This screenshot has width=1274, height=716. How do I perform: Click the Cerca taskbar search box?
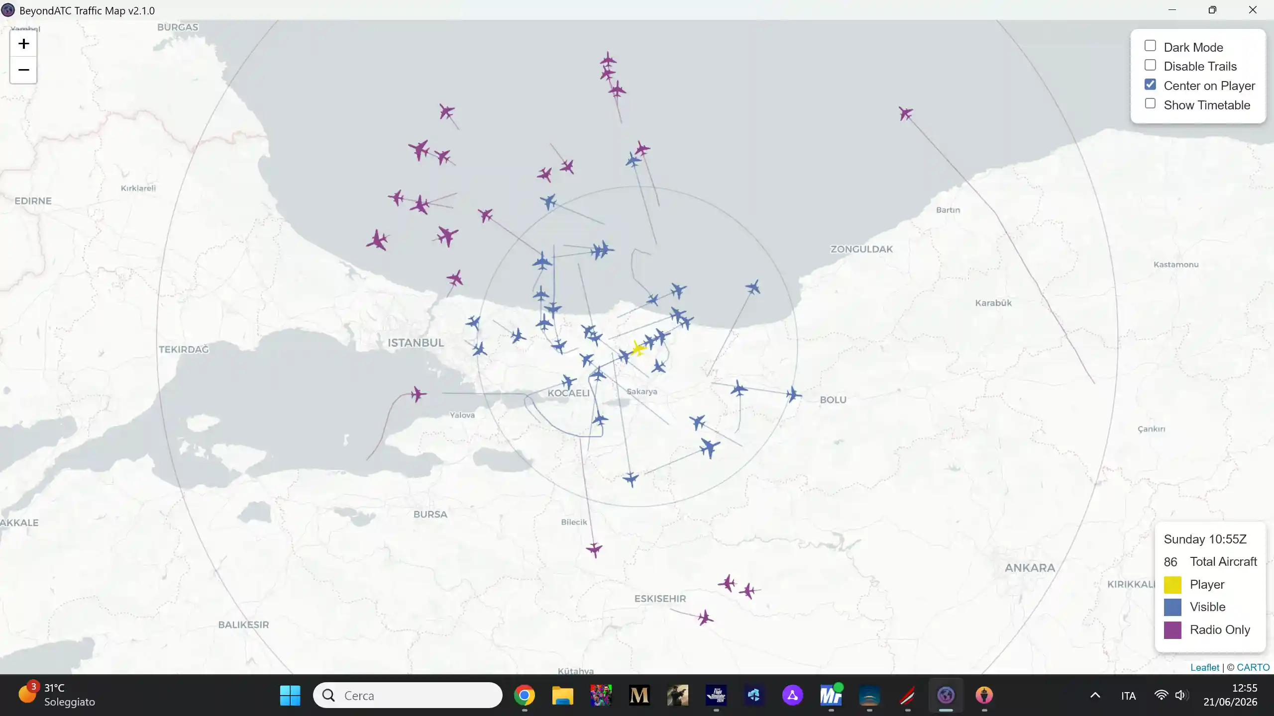pos(408,695)
